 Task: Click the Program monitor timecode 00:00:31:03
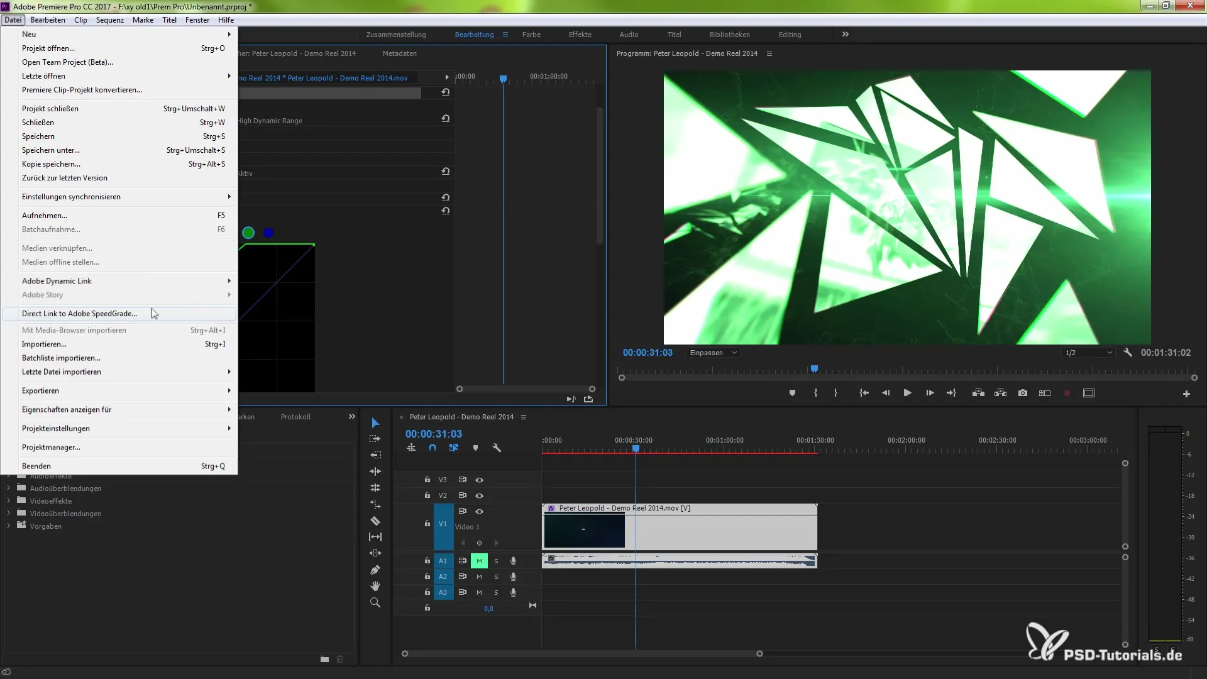click(648, 353)
